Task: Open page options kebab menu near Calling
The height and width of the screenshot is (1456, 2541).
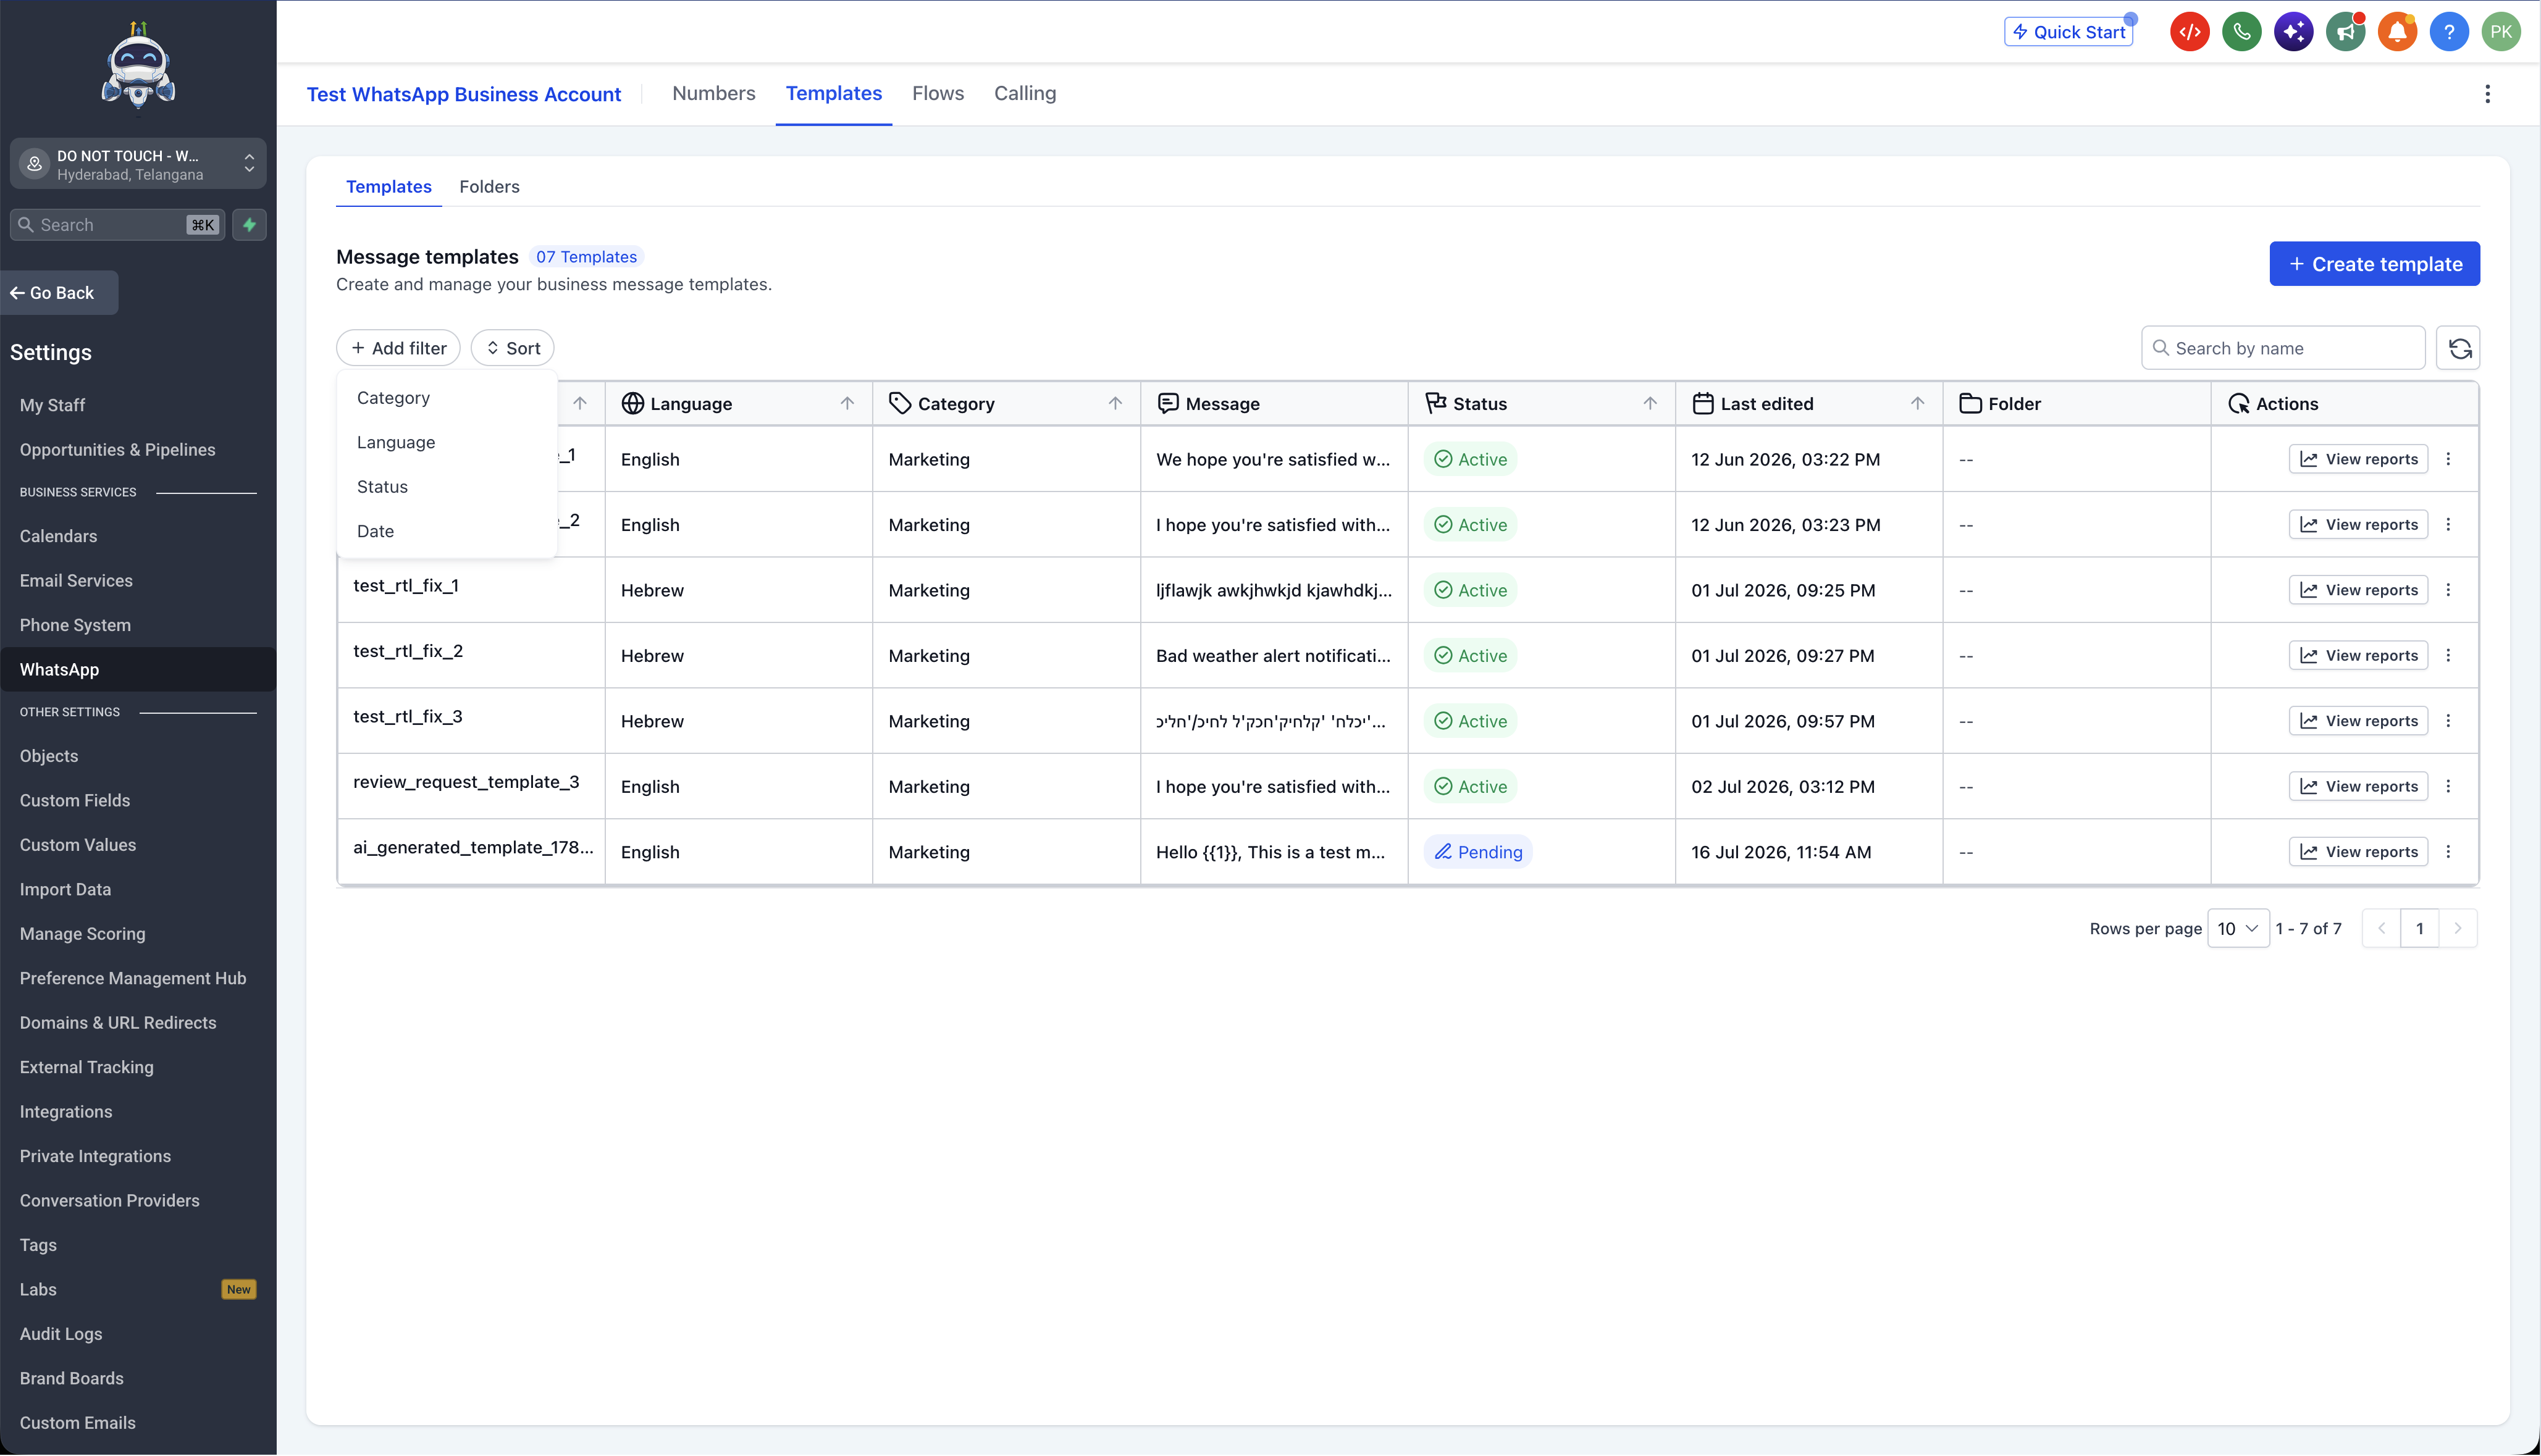Action: (x=2487, y=94)
